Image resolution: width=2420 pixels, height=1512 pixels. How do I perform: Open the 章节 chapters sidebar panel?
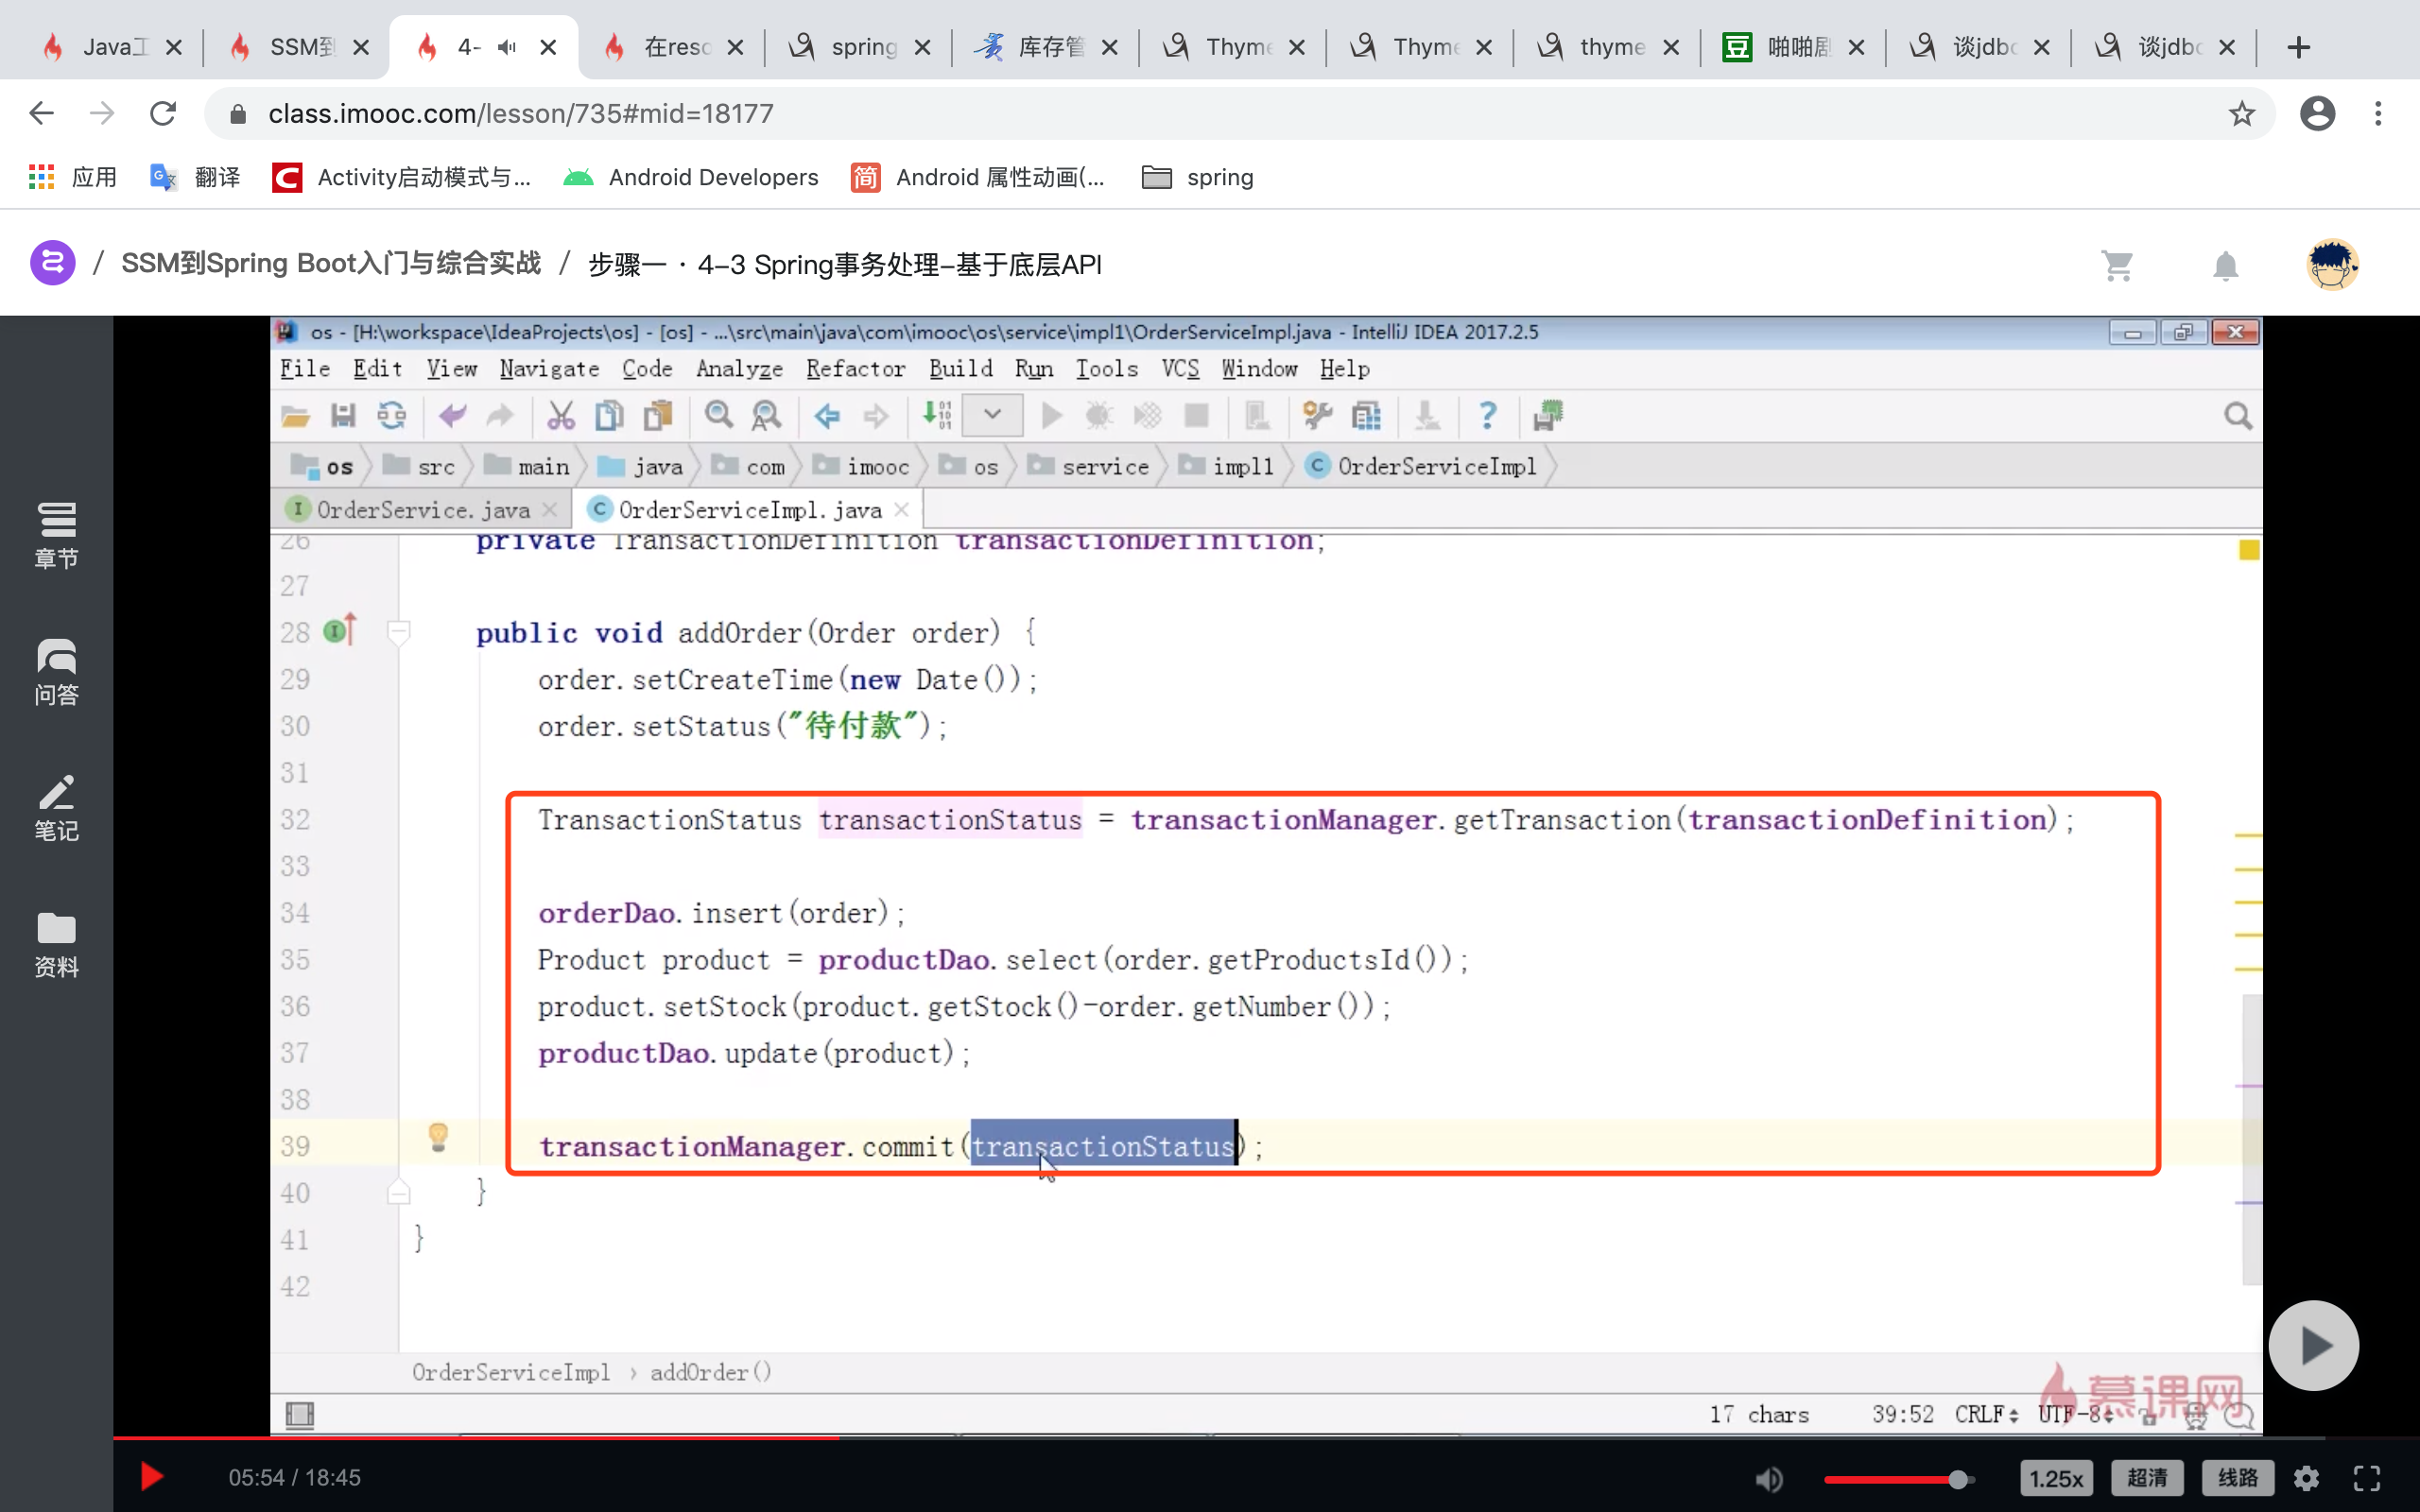(56, 535)
